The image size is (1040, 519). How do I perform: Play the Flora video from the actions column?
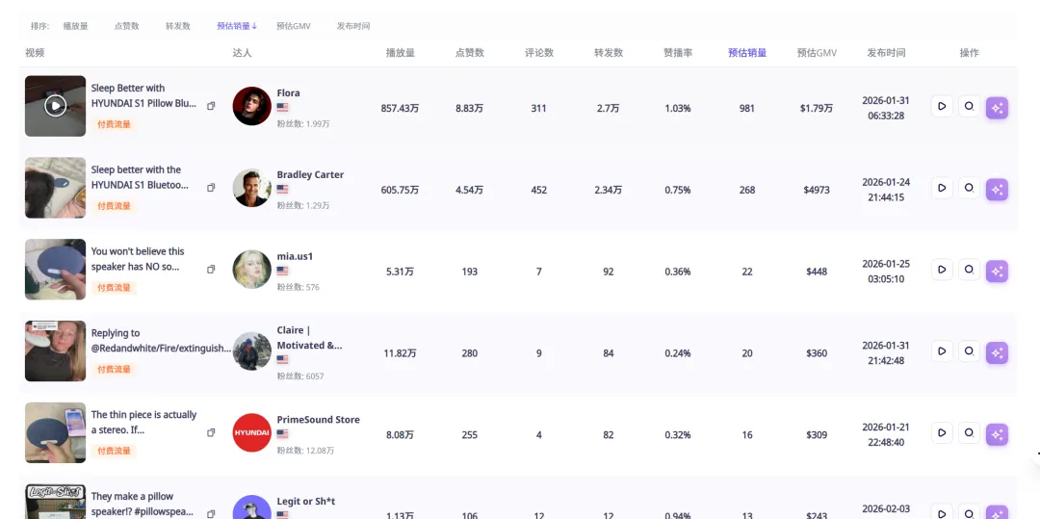coord(942,107)
